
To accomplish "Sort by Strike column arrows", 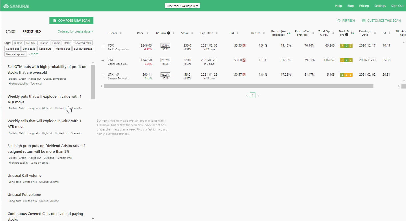I will (193, 33).
